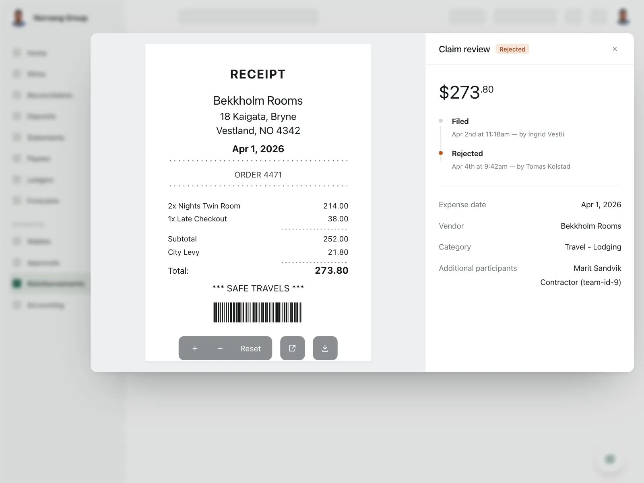Select the Filed timeline entry dot
The image size is (644, 483).
441,121
